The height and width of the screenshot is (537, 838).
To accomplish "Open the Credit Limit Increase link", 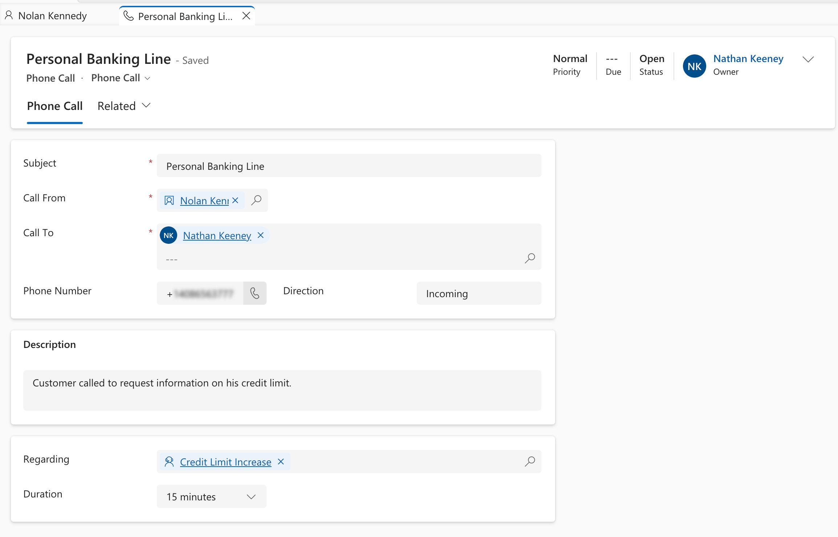I will [x=225, y=462].
